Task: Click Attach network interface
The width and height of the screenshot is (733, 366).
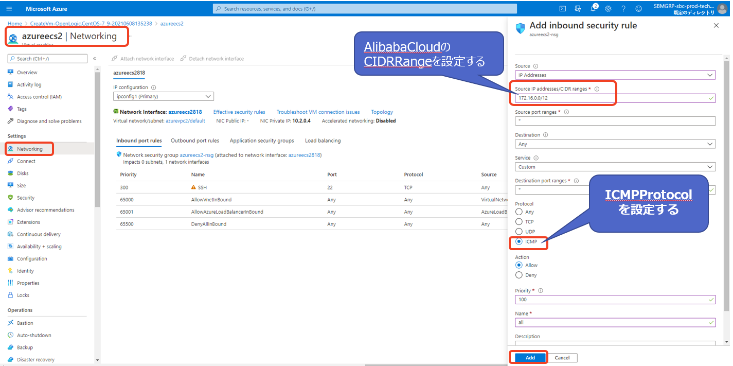Action: click(x=143, y=59)
